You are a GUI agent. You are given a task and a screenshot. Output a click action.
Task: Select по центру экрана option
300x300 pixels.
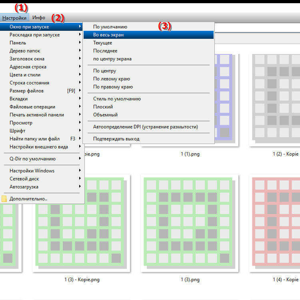pos(148,59)
